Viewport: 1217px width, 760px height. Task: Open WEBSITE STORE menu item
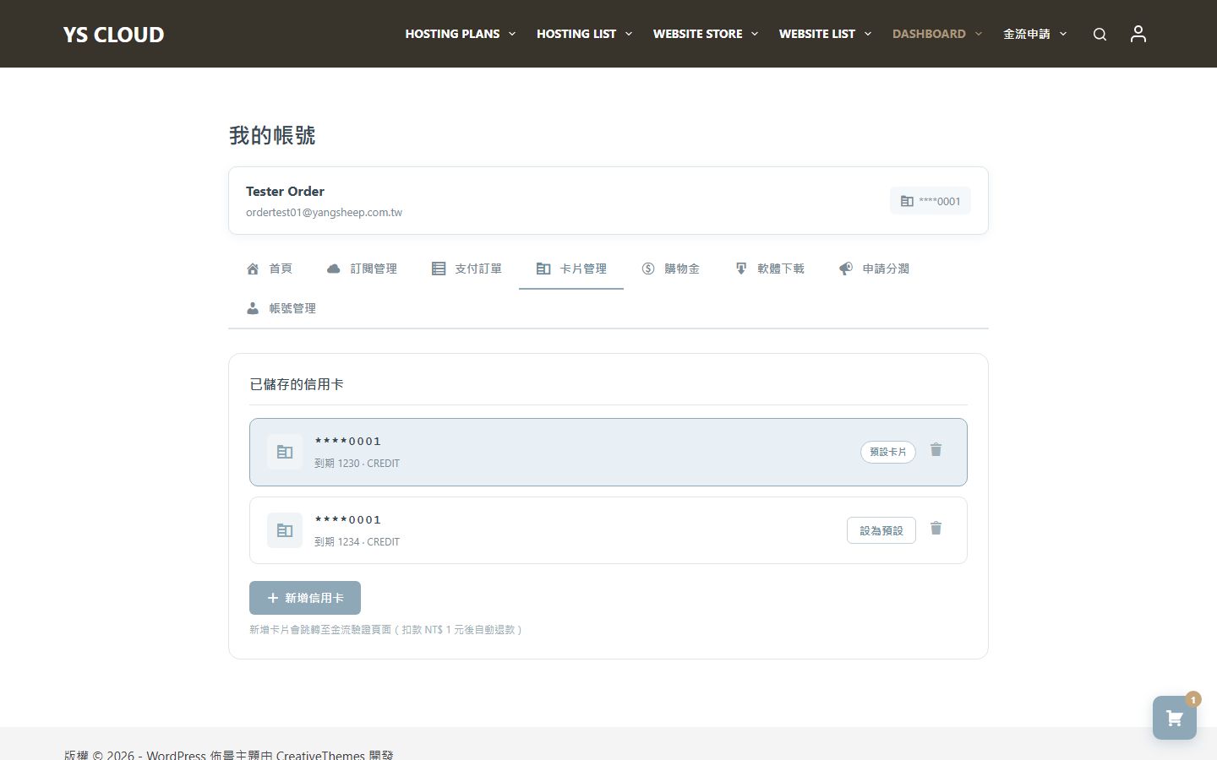coord(697,34)
